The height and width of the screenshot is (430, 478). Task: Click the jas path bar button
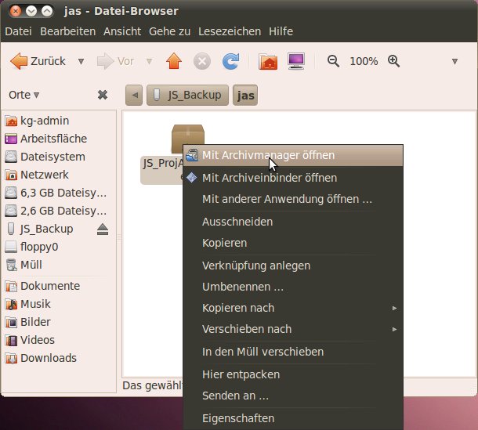point(245,96)
